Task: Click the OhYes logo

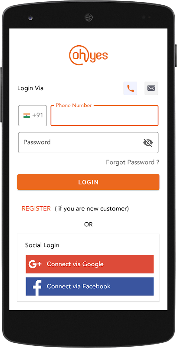Action: (88, 55)
